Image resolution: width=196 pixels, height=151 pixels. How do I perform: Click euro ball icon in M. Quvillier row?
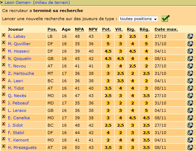[x=190, y=43]
